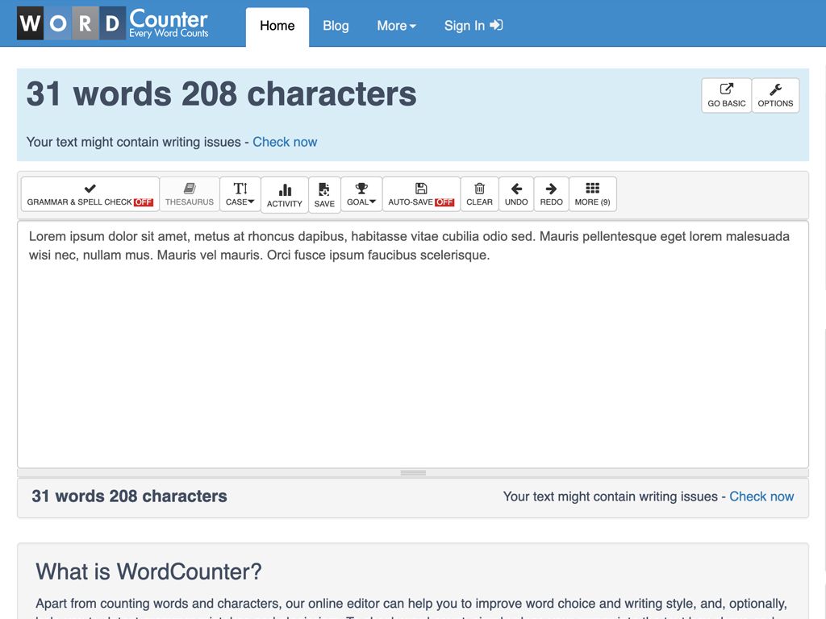Expand the More navigation dropdown
The image size is (826, 619).
[396, 26]
